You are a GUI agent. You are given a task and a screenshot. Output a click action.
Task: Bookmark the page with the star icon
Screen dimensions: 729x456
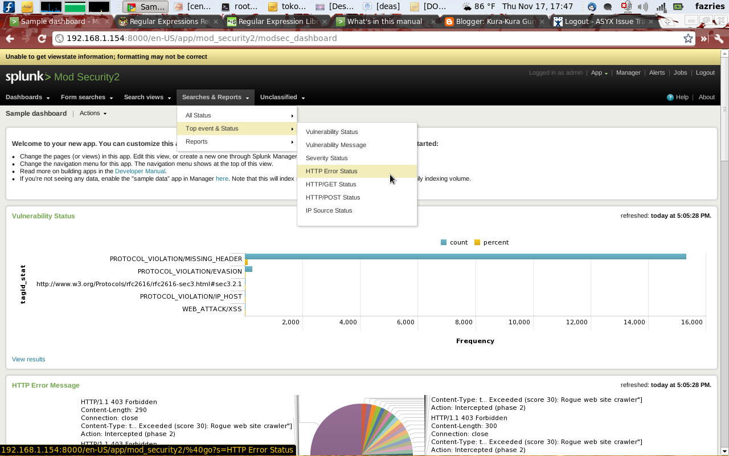pos(688,39)
